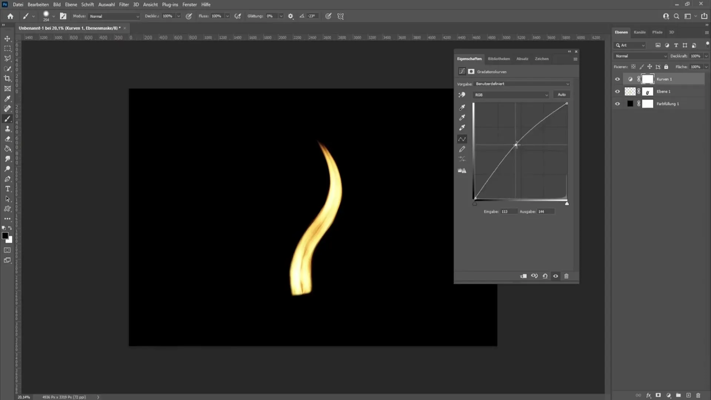Select the Path Selection tool
The width and height of the screenshot is (711, 400).
[x=7, y=199]
